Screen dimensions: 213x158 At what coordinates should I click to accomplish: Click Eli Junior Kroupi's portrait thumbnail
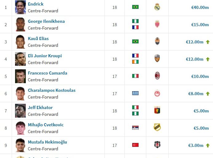coord(20,59)
